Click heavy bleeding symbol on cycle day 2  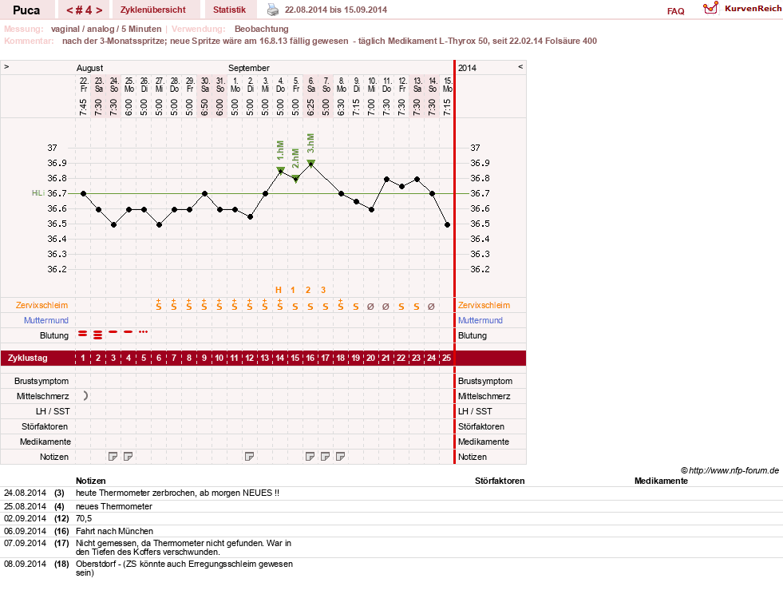(98, 335)
